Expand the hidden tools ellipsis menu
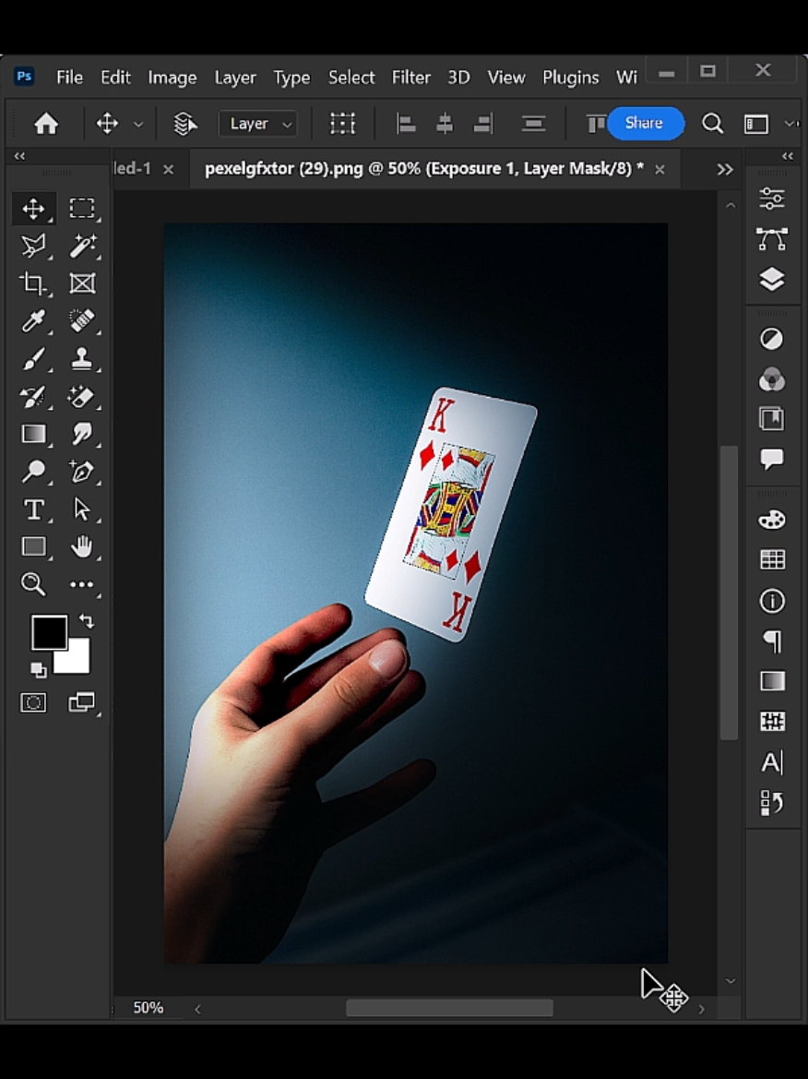This screenshot has height=1079, width=808. pyautogui.click(x=82, y=585)
